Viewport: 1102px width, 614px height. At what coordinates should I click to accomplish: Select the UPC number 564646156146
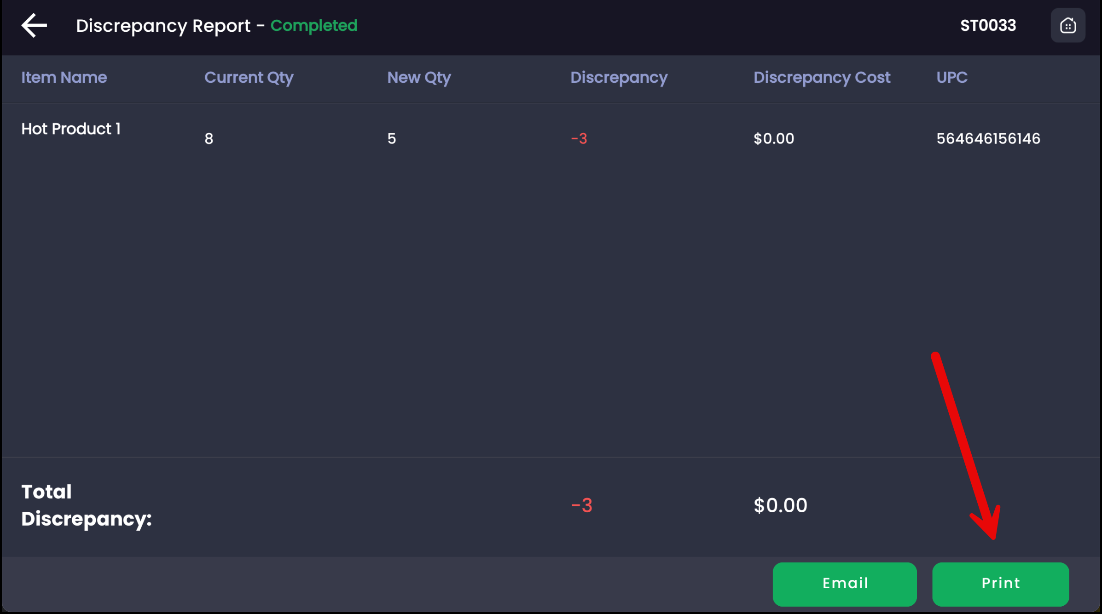(x=988, y=139)
